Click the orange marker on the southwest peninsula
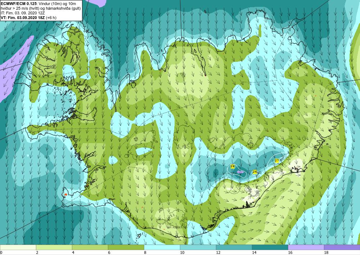360x255 pixels. click(66, 195)
